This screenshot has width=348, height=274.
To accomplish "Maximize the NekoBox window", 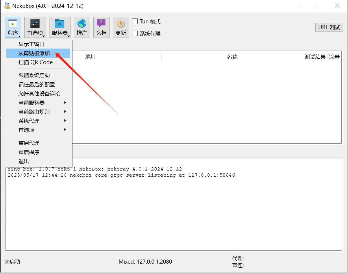I will 317,6.
